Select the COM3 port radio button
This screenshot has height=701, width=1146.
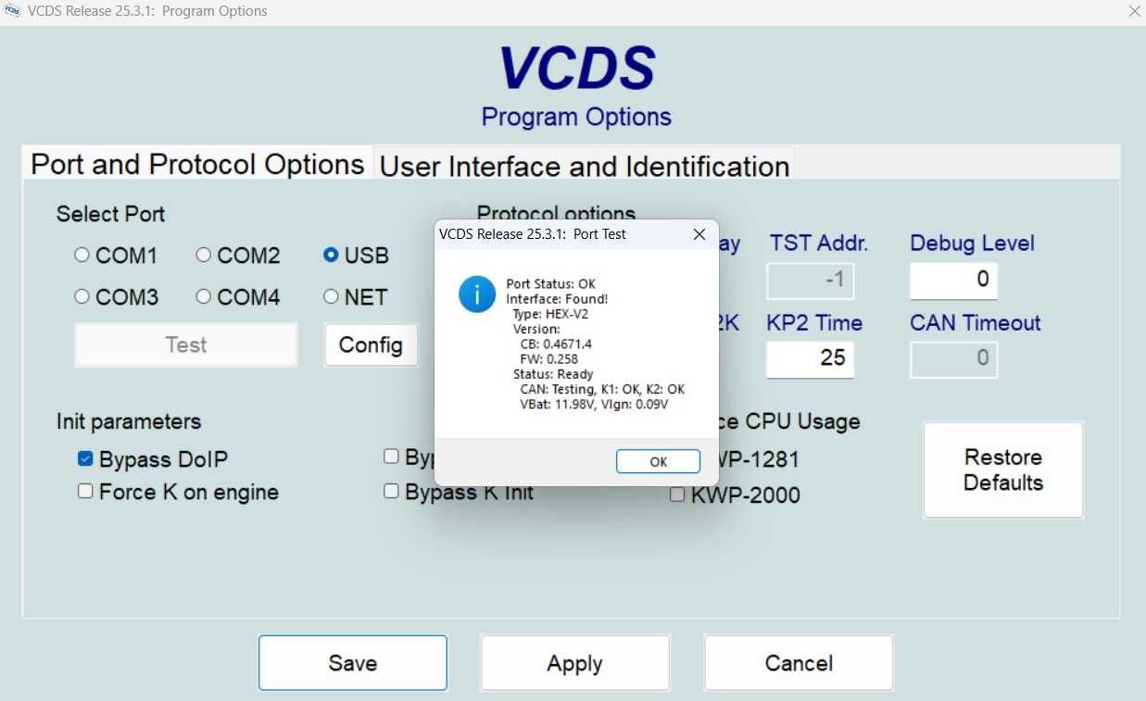[x=82, y=296]
